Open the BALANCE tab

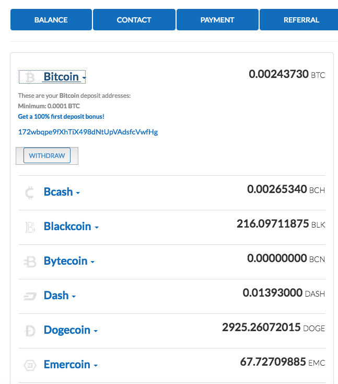(x=51, y=20)
